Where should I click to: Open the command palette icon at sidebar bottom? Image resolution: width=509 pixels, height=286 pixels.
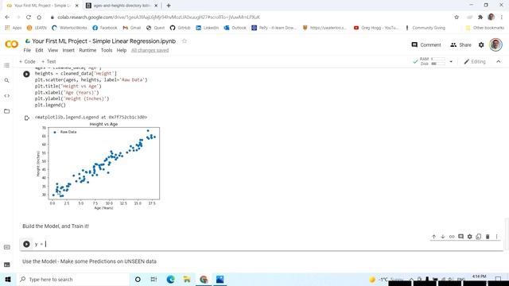pyautogui.click(x=7, y=247)
